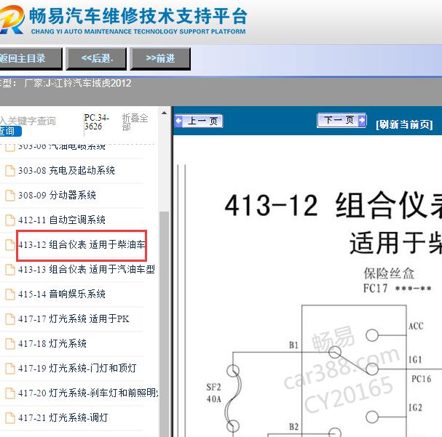
Task: Click the tree panel vertical scrollbar thumb
Action: [x=164, y=324]
